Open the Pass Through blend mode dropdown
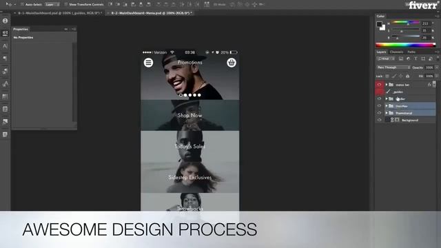The width and height of the screenshot is (441, 248). pos(393,68)
